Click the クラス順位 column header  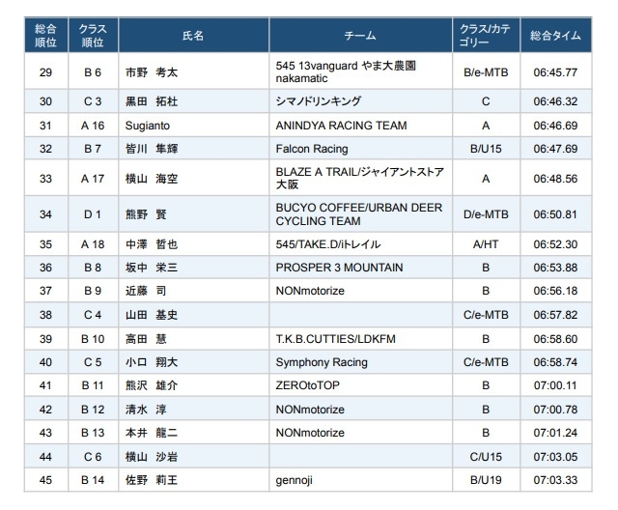pyautogui.click(x=93, y=36)
